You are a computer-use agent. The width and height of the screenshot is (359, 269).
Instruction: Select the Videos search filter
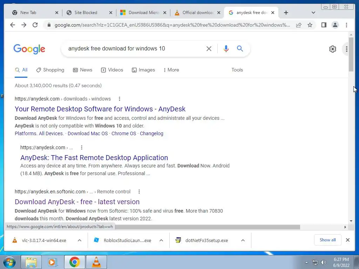click(x=112, y=70)
